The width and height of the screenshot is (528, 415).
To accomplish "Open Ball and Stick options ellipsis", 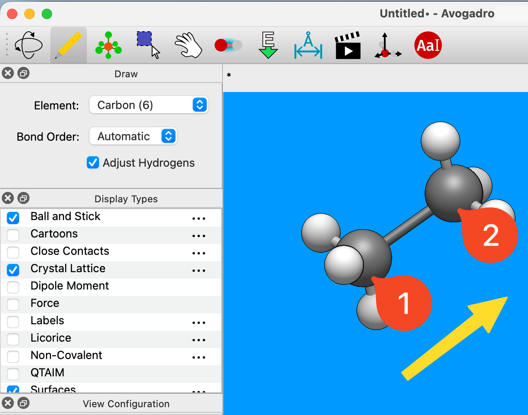I will (x=198, y=219).
